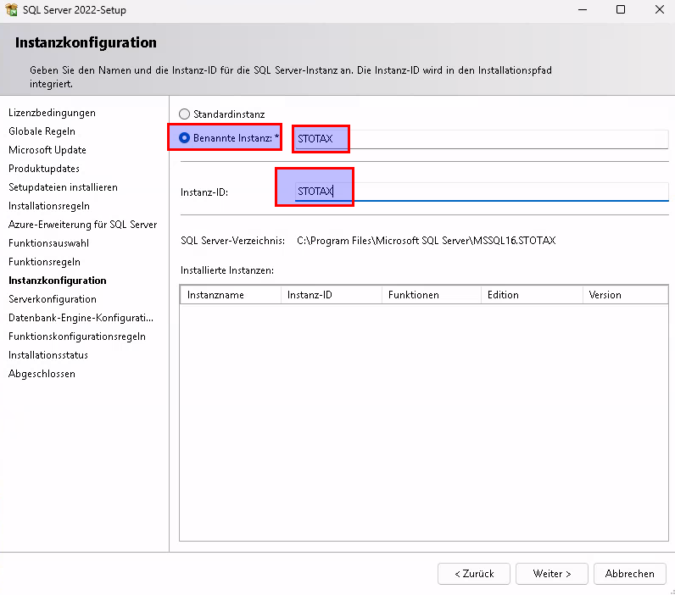Open Datenbank-Engine-Konfiguration step in sidebar
Image resolution: width=675 pixels, height=595 pixels.
[x=81, y=318]
